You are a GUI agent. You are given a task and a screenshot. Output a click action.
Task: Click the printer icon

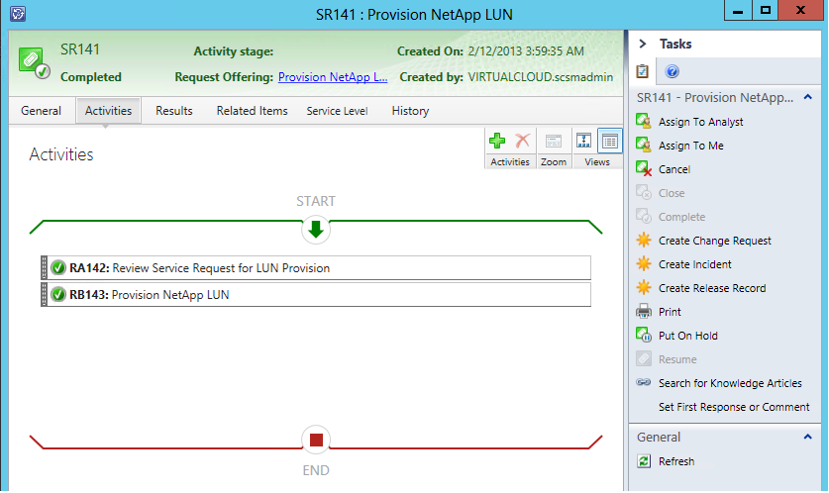(x=644, y=312)
